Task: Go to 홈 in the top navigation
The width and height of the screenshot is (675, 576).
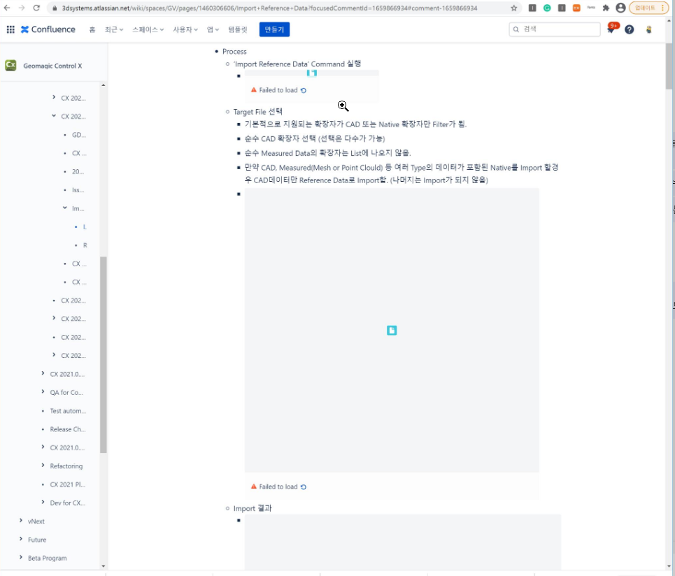Action: [92, 29]
